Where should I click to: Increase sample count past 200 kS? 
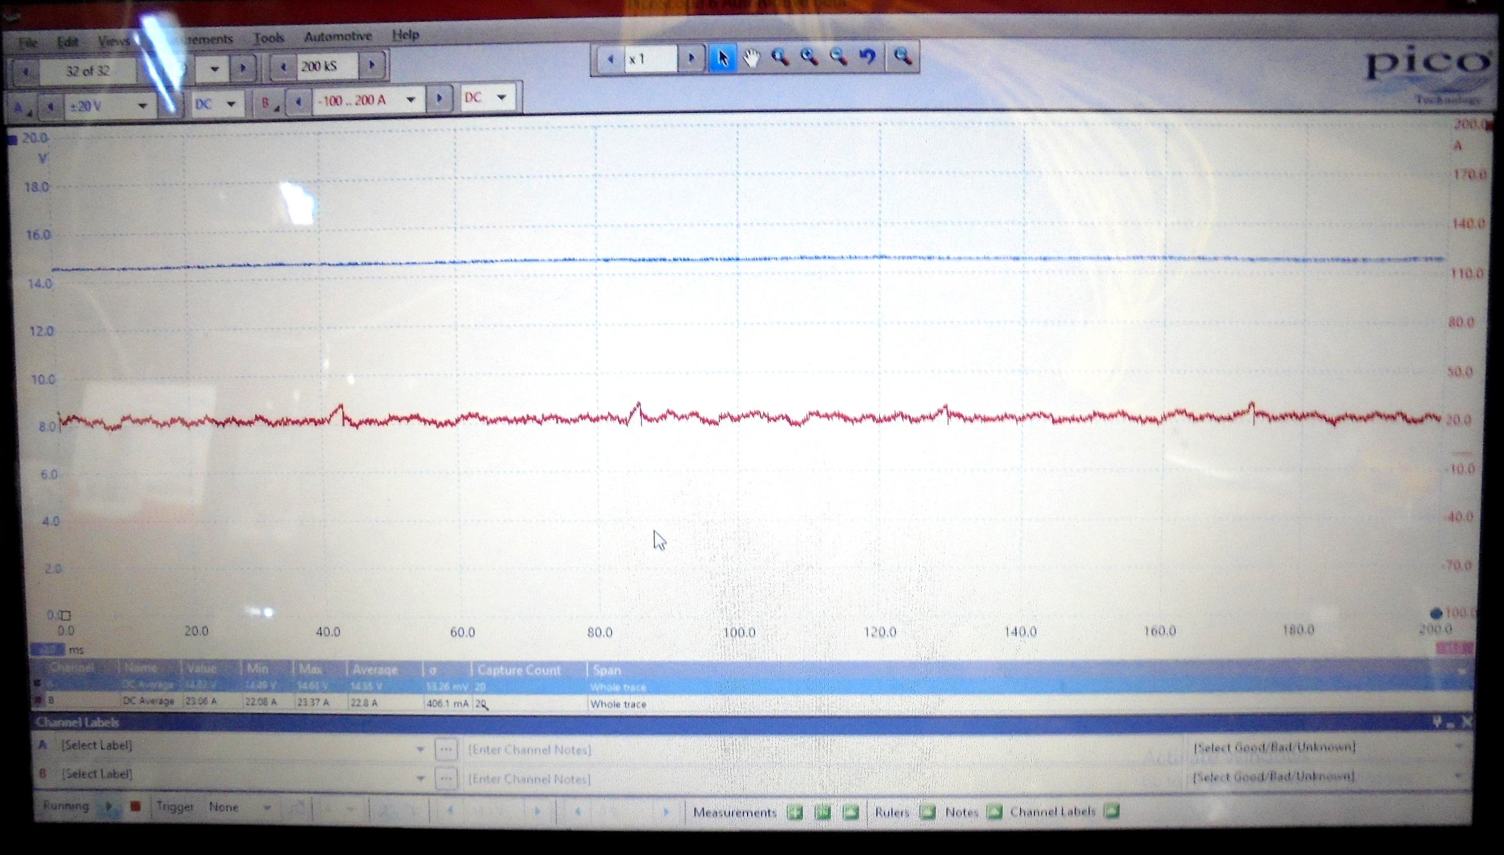coord(372,65)
